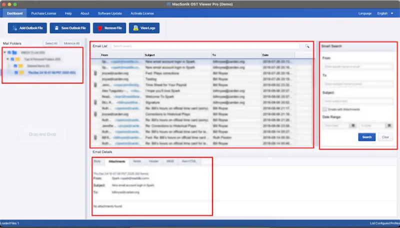400x228 pixels.
Task: Click the Thu Dec 24 folder icon
Action: [x=21, y=73]
